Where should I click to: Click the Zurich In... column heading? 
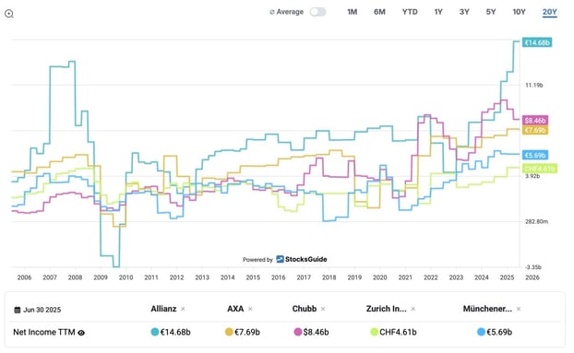(x=387, y=309)
